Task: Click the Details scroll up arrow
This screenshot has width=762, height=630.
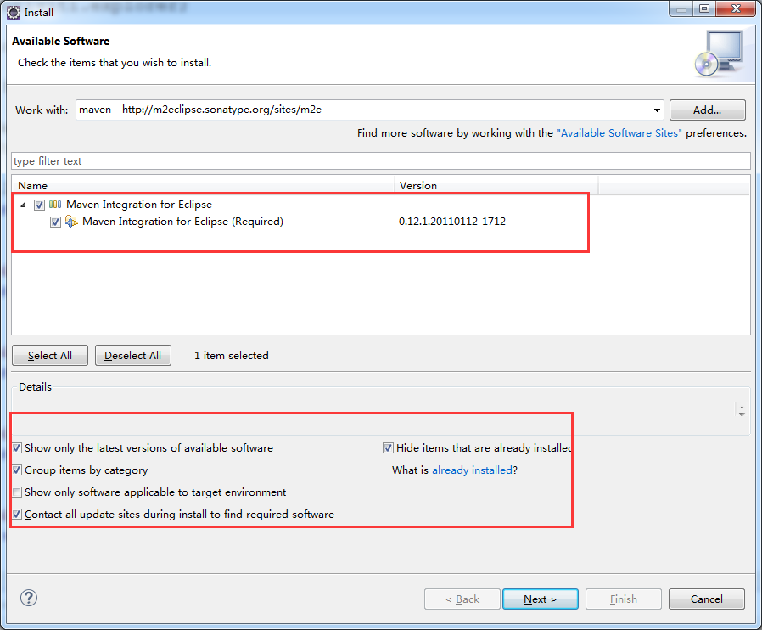Action: (x=742, y=408)
